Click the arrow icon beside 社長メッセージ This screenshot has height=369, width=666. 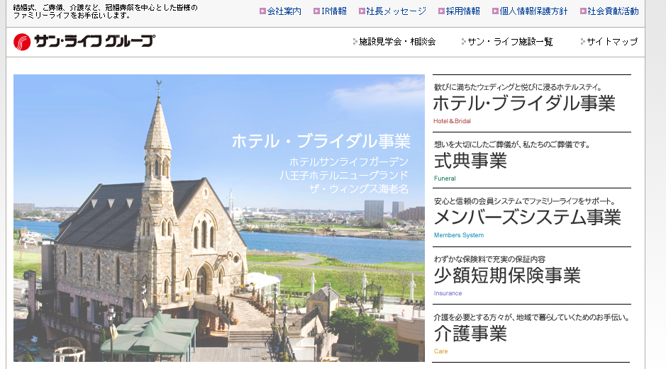coord(362,11)
